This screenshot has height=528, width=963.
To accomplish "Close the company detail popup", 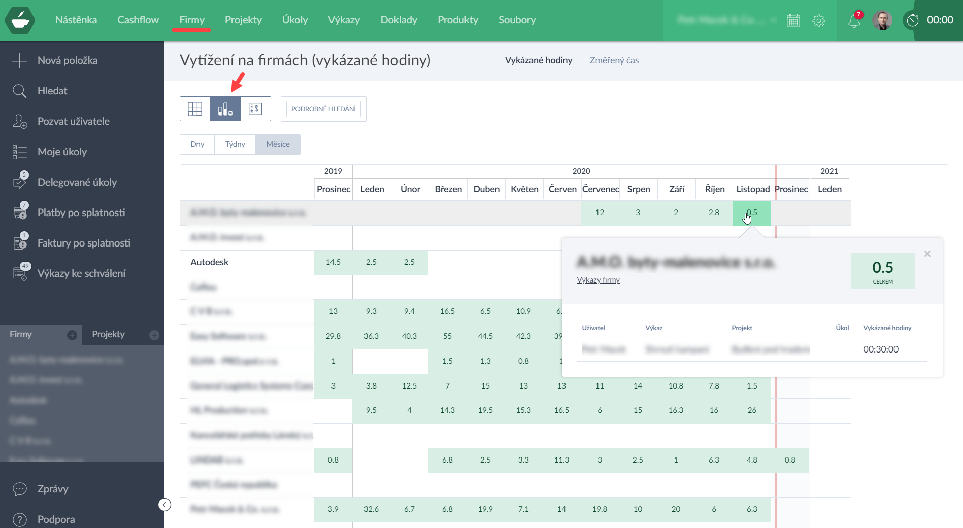I will (927, 254).
